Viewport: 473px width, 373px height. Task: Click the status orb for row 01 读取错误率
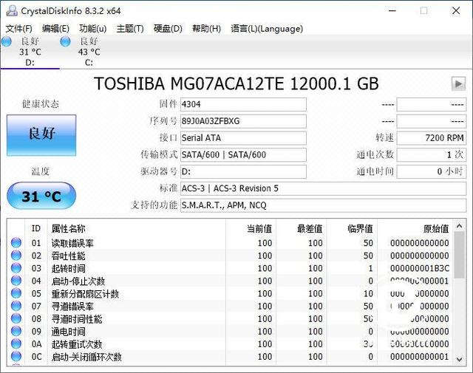pos(16,242)
